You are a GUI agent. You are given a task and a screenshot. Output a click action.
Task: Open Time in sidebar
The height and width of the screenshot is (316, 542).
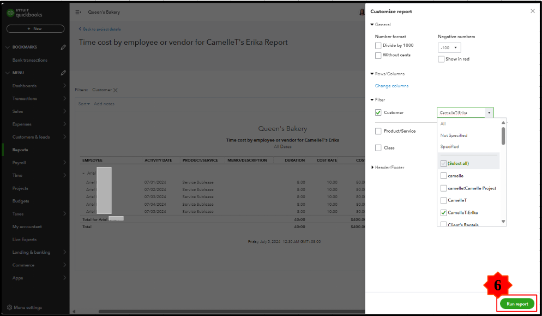pyautogui.click(x=17, y=176)
